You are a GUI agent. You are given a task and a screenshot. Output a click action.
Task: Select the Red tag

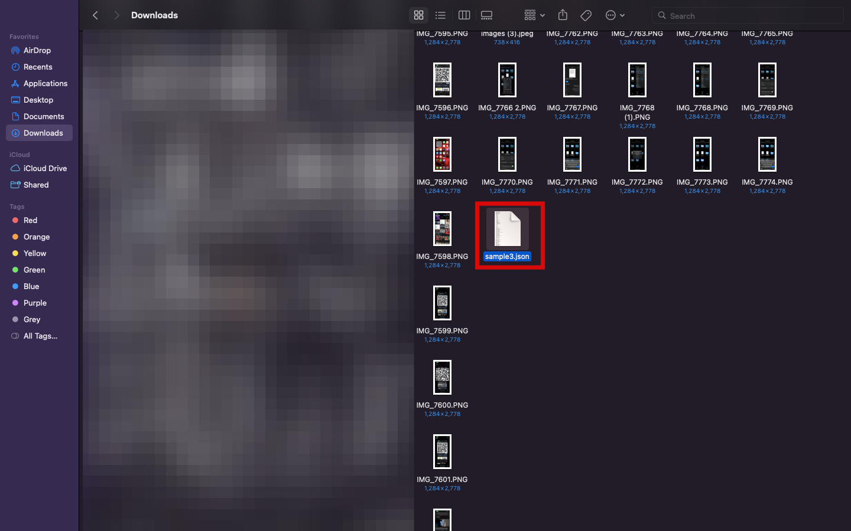(30, 221)
